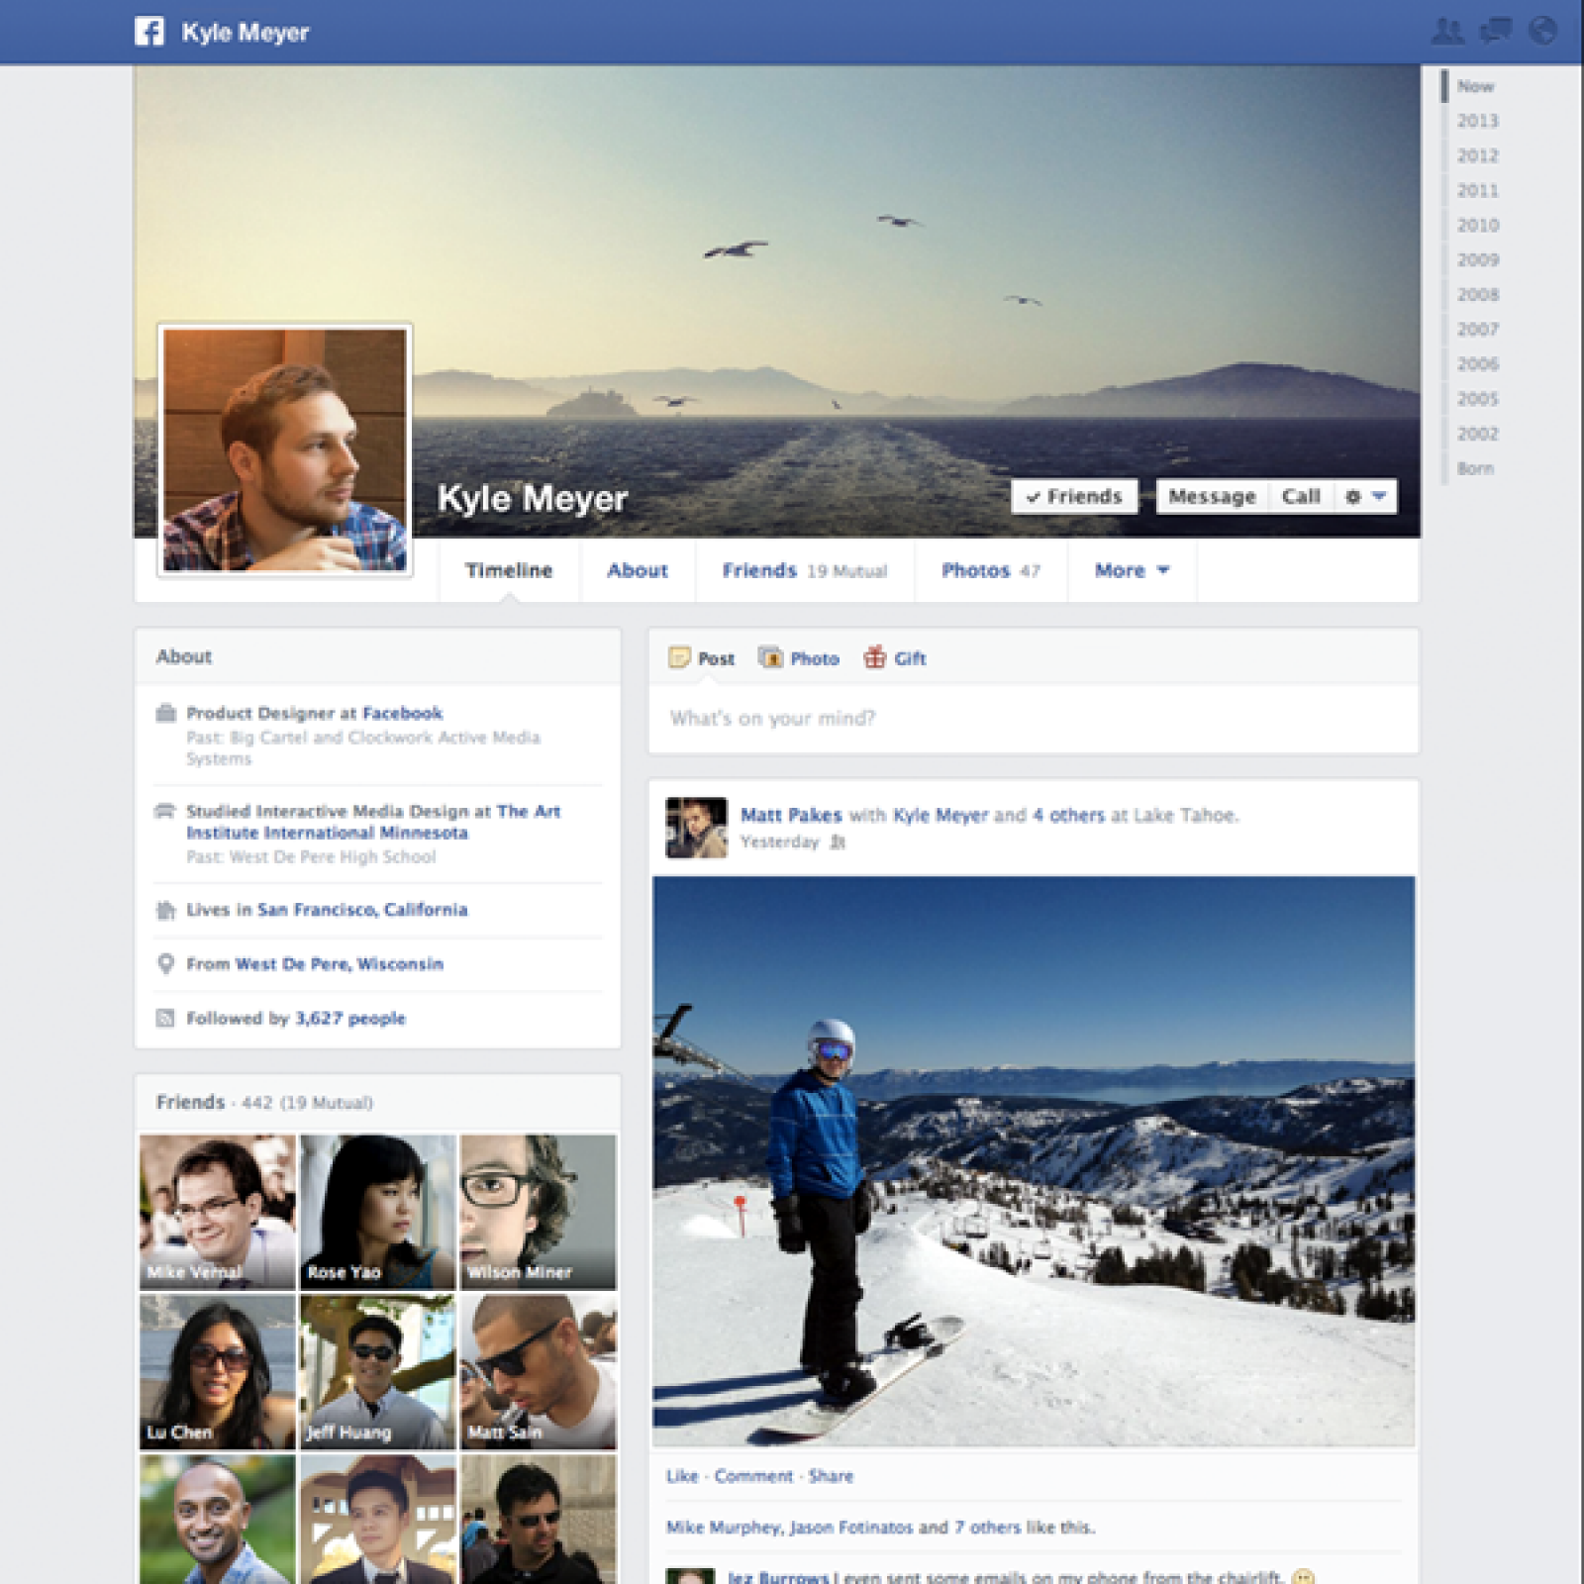The image size is (1584, 1584).
Task: Open messages icon in top bar
Action: pos(1495,32)
